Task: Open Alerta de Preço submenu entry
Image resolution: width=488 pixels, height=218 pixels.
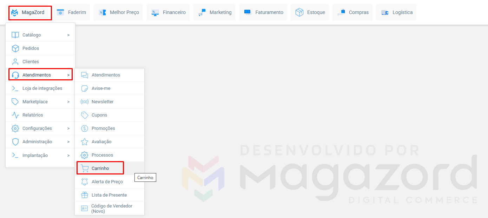Action: pyautogui.click(x=110, y=182)
